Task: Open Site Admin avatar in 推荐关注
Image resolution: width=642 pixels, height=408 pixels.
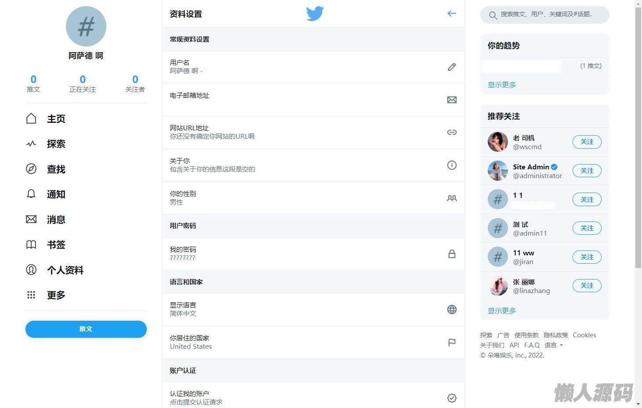Action: pos(498,171)
